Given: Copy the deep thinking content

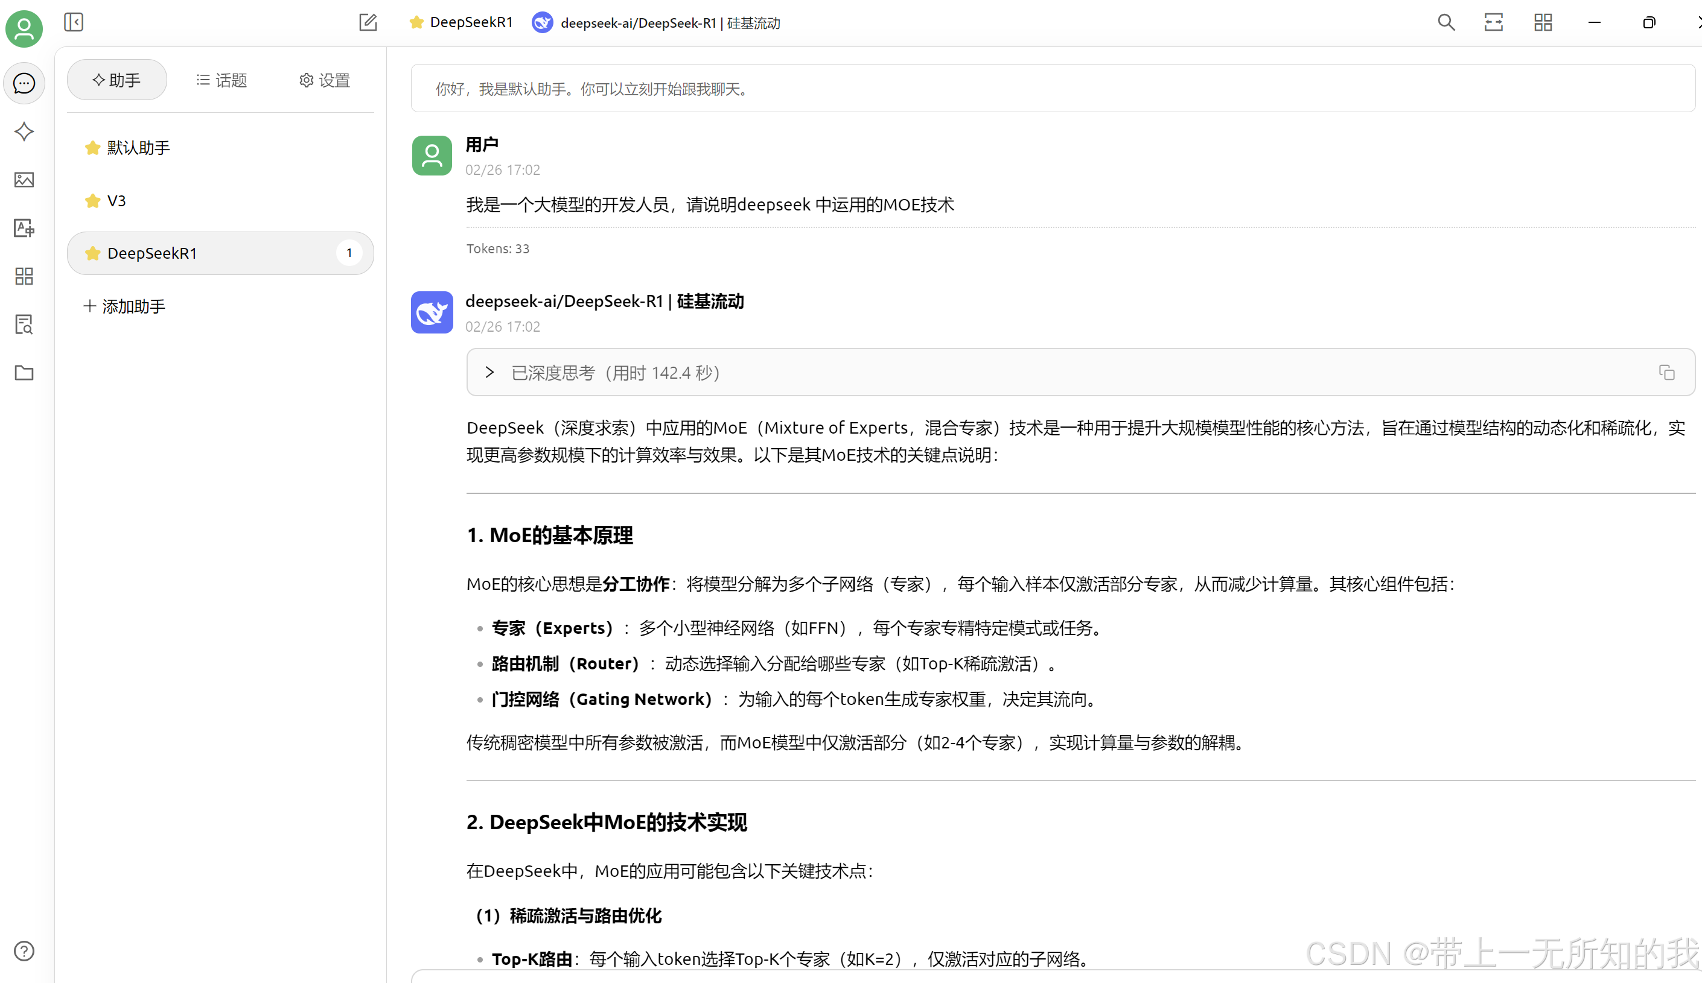Looking at the screenshot, I should coord(1666,373).
